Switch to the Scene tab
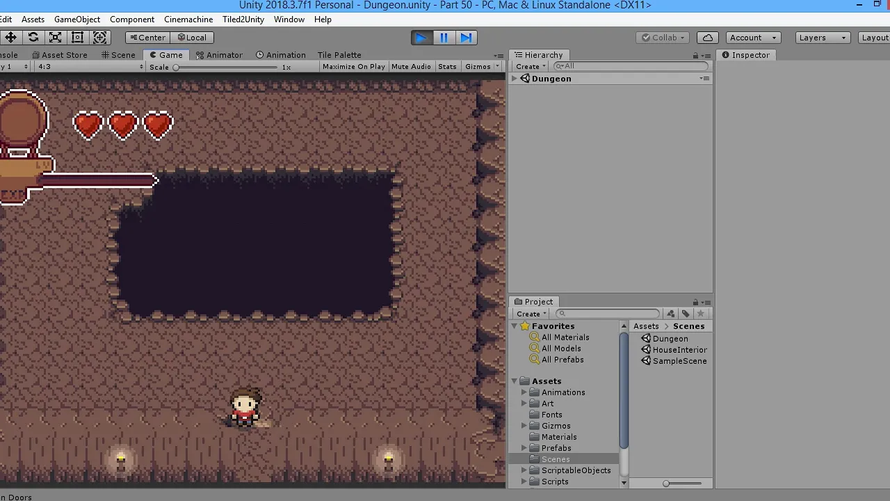 (x=118, y=55)
